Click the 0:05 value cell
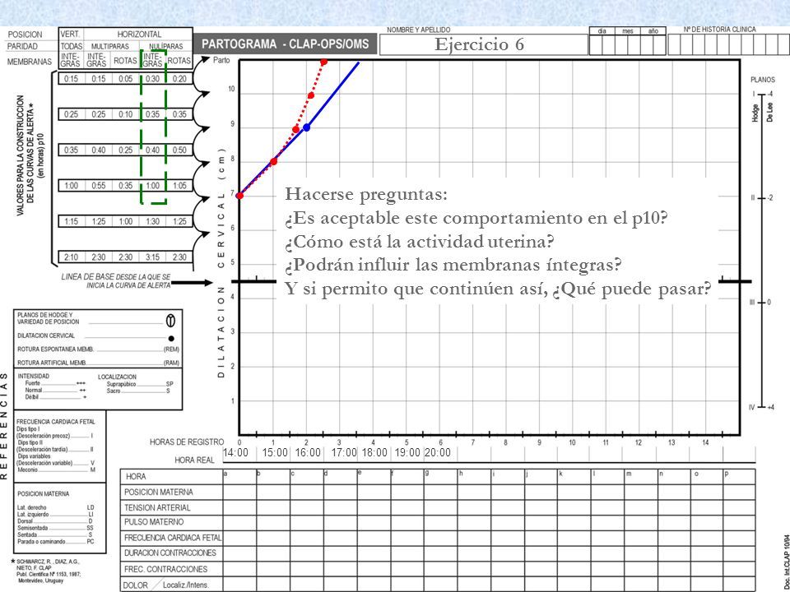The height and width of the screenshot is (592, 790). coord(125,79)
